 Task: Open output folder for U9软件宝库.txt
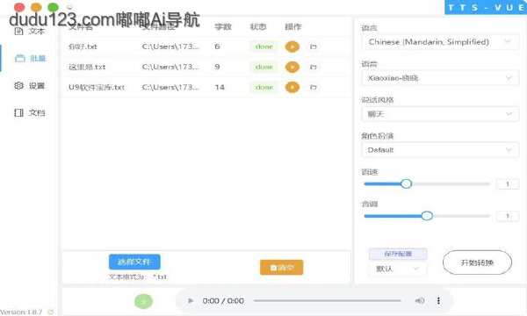coord(314,87)
